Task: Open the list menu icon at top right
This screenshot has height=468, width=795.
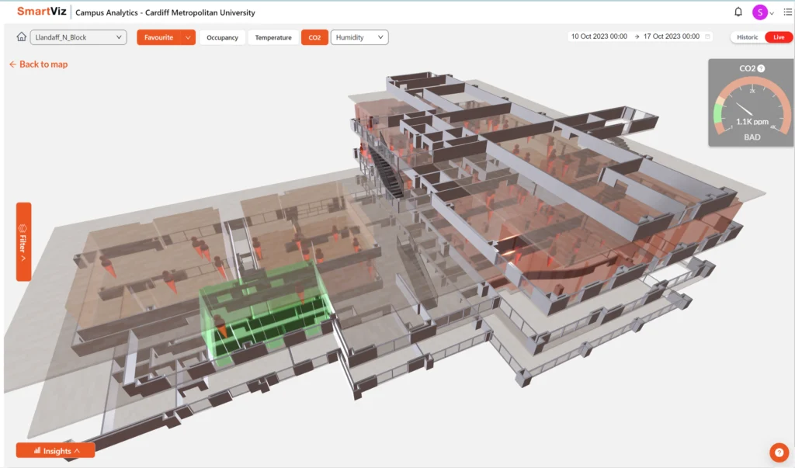Action: (x=787, y=12)
